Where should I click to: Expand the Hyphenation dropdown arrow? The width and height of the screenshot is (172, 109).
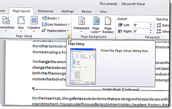(68, 31)
